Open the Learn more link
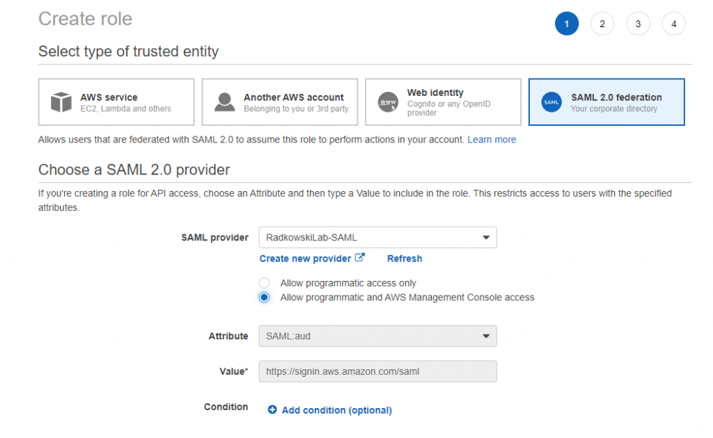Image resolution: width=713 pixels, height=438 pixels. [492, 140]
